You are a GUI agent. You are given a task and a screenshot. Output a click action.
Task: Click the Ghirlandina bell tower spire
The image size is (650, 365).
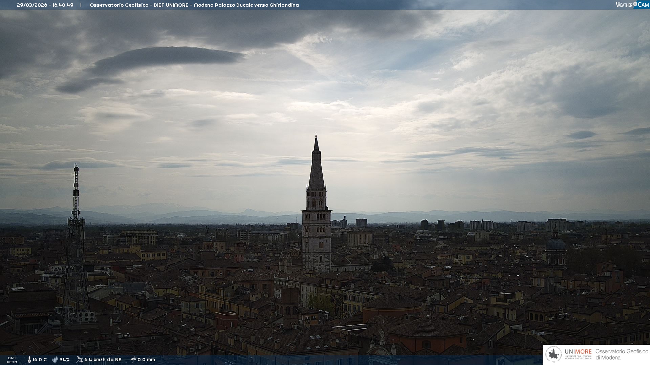pos(316,169)
